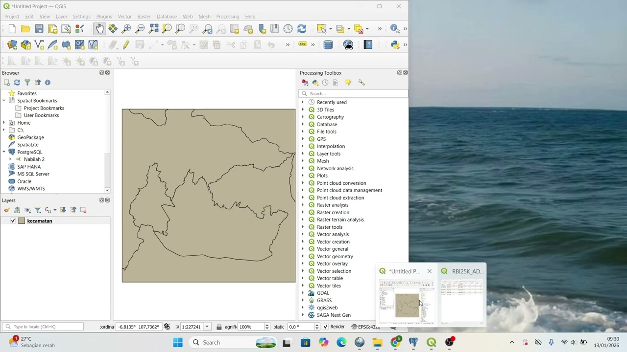The width and height of the screenshot is (627, 352).
Task: Refresh the map canvas with the blue arrows
Action: click(302, 29)
